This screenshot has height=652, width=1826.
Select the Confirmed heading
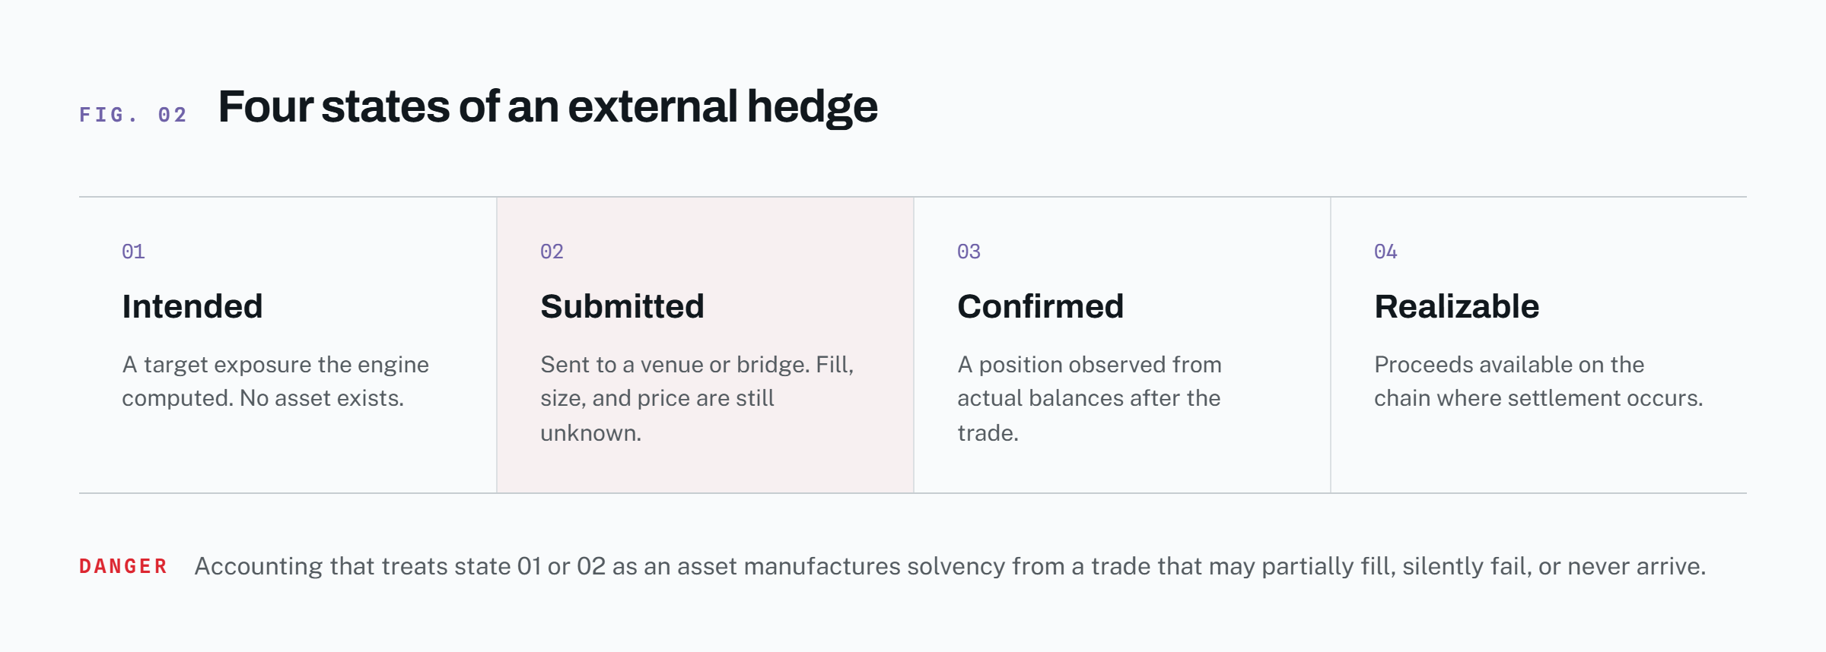coord(1040,306)
